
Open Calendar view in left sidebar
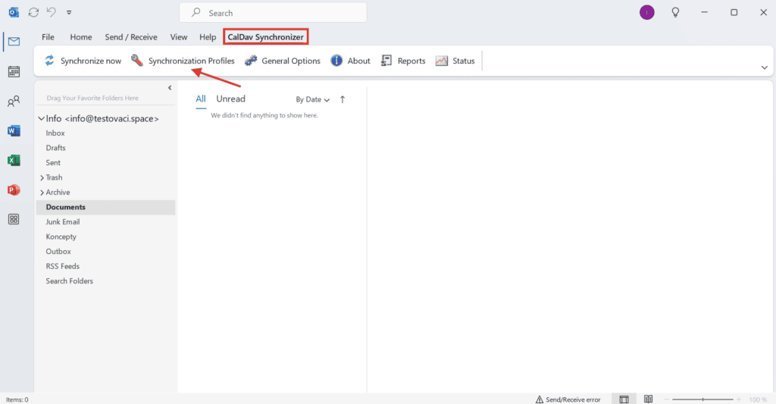14,72
